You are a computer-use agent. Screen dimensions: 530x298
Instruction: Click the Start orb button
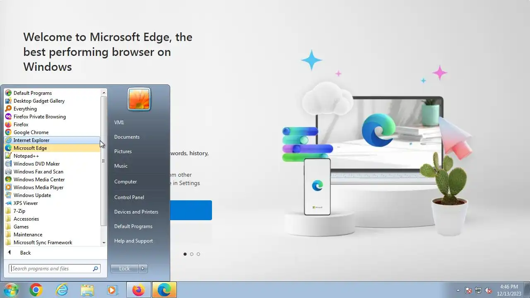tap(11, 290)
